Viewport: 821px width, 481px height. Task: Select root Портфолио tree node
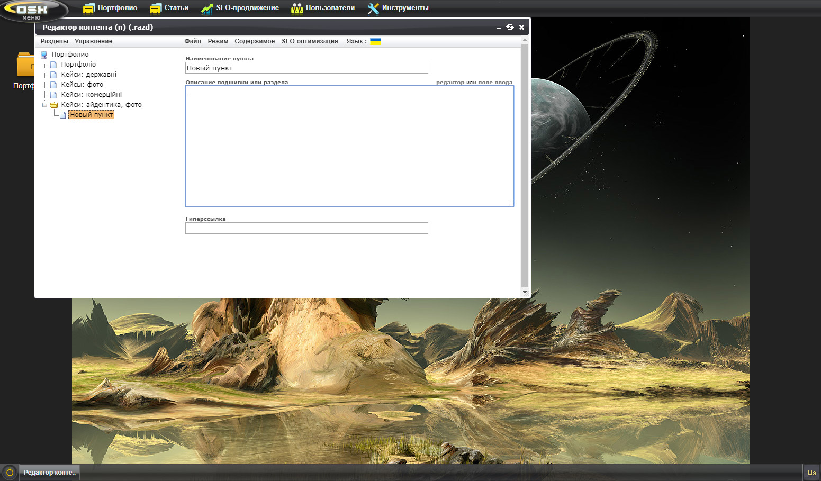[x=70, y=55]
